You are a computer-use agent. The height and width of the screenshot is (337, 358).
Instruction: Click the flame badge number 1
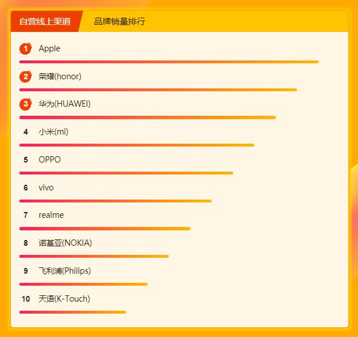[x=26, y=48]
